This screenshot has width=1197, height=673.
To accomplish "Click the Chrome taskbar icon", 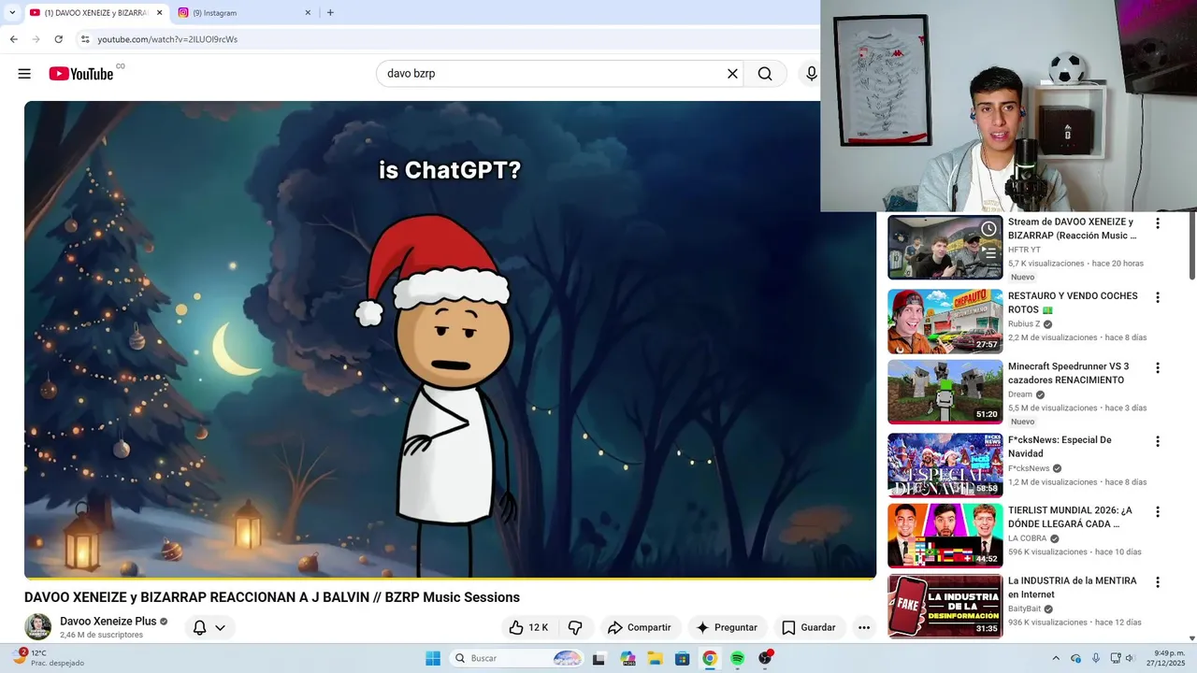I will (710, 658).
